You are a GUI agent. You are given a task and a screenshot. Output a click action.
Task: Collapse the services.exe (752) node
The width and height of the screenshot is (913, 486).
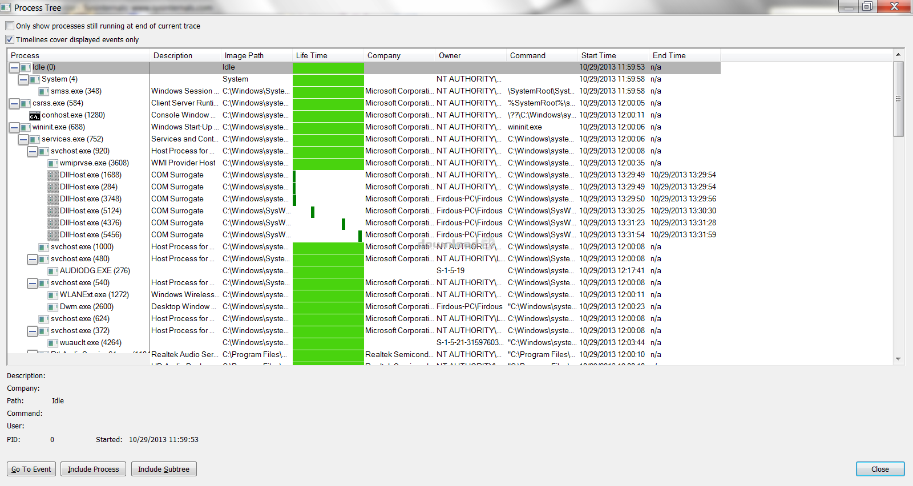(23, 139)
